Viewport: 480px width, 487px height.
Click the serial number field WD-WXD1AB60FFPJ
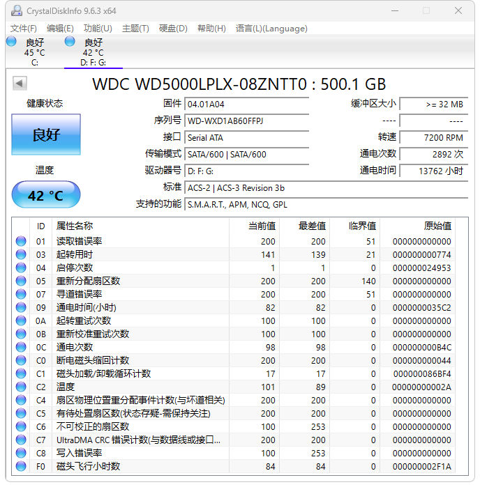[247, 121]
